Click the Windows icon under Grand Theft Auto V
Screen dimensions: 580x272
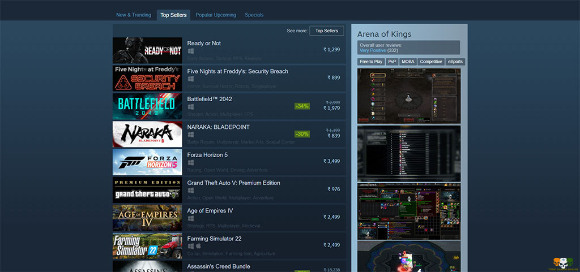(190, 191)
